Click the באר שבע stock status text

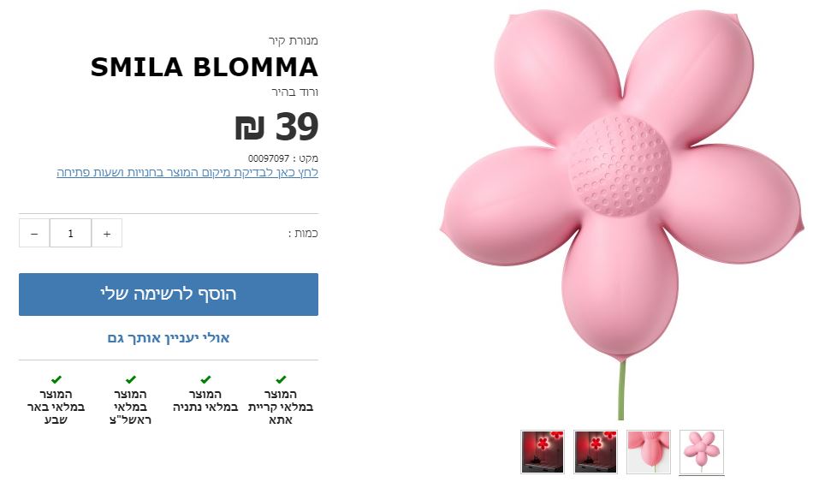point(56,407)
